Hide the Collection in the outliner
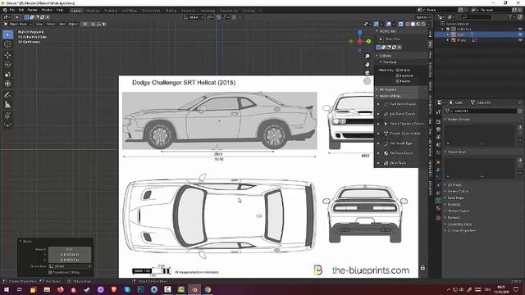The height and width of the screenshot is (295, 525). tap(520, 29)
